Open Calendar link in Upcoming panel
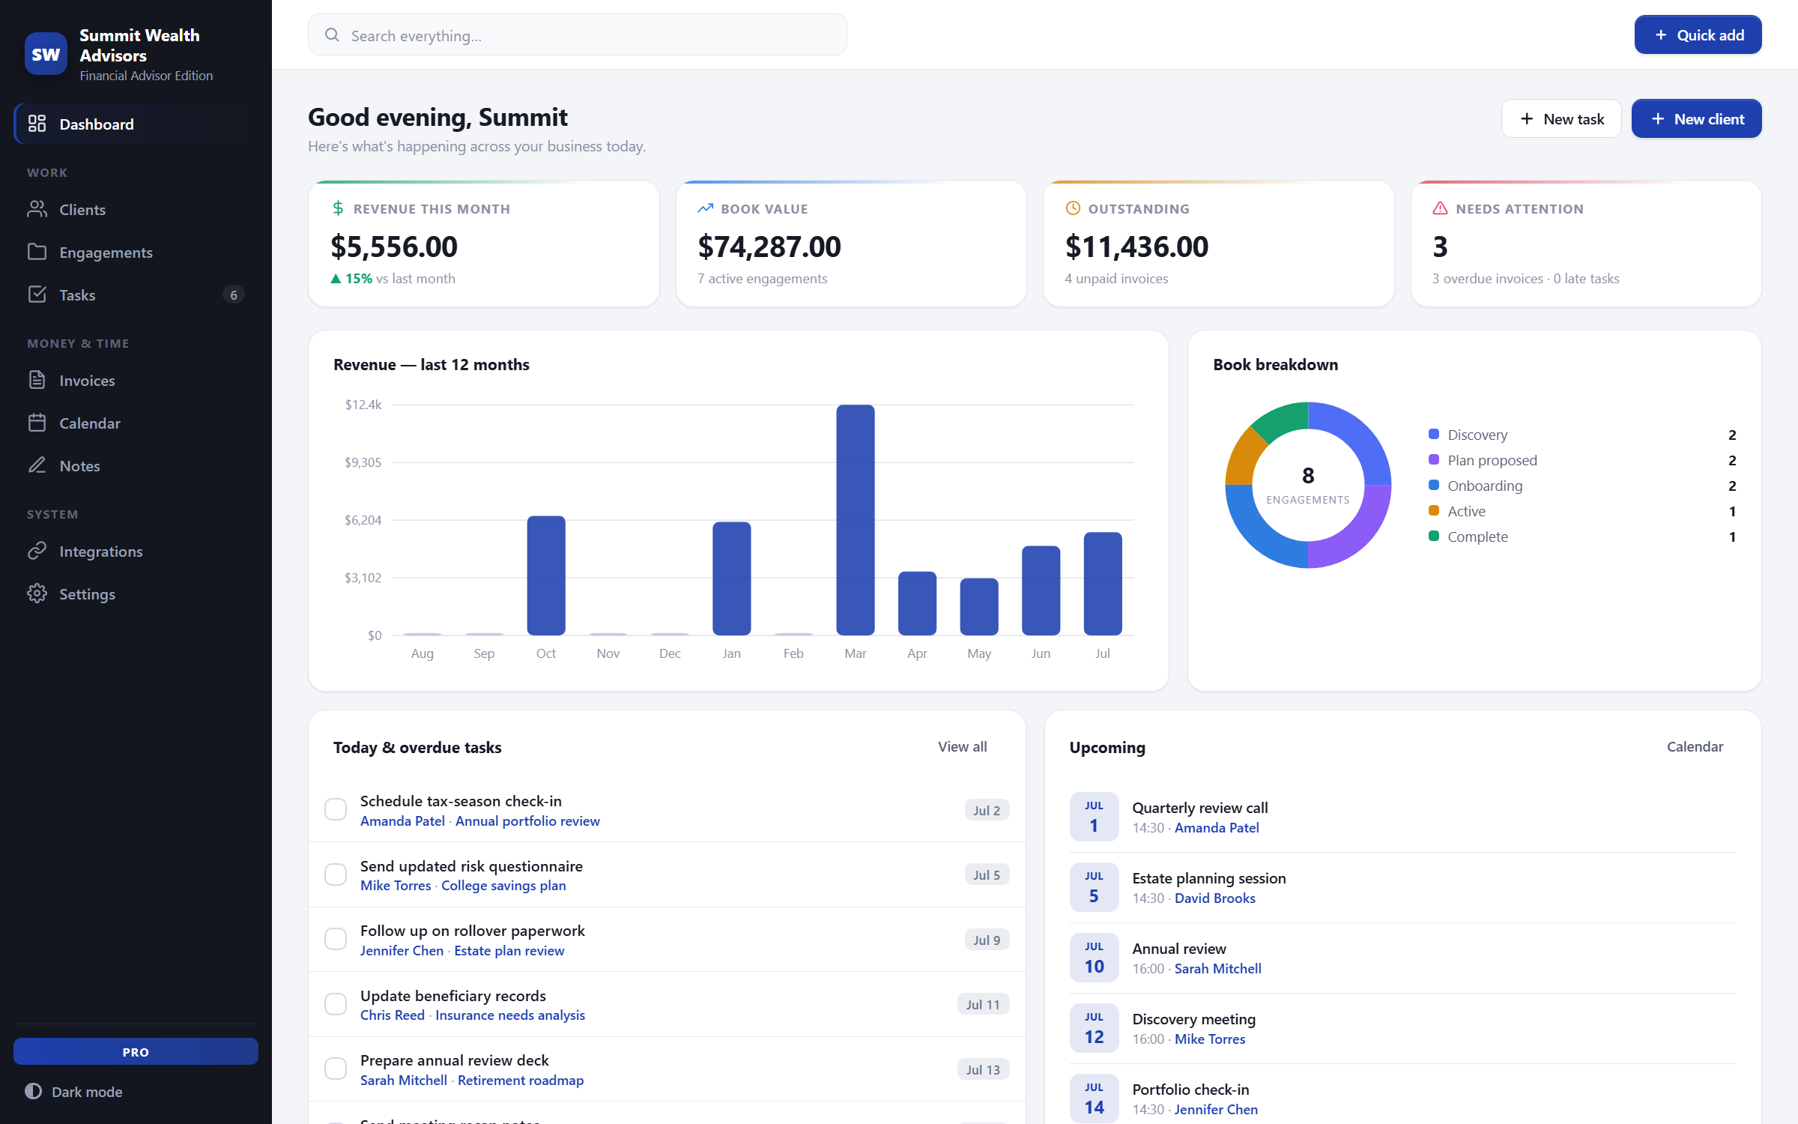The width and height of the screenshot is (1798, 1124). [1695, 746]
